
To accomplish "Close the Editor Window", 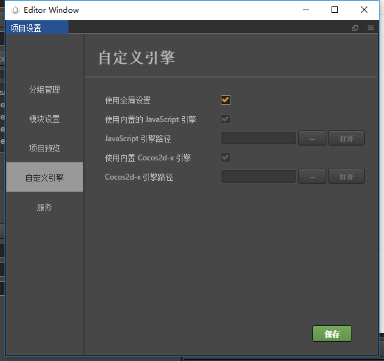I will 364,10.
